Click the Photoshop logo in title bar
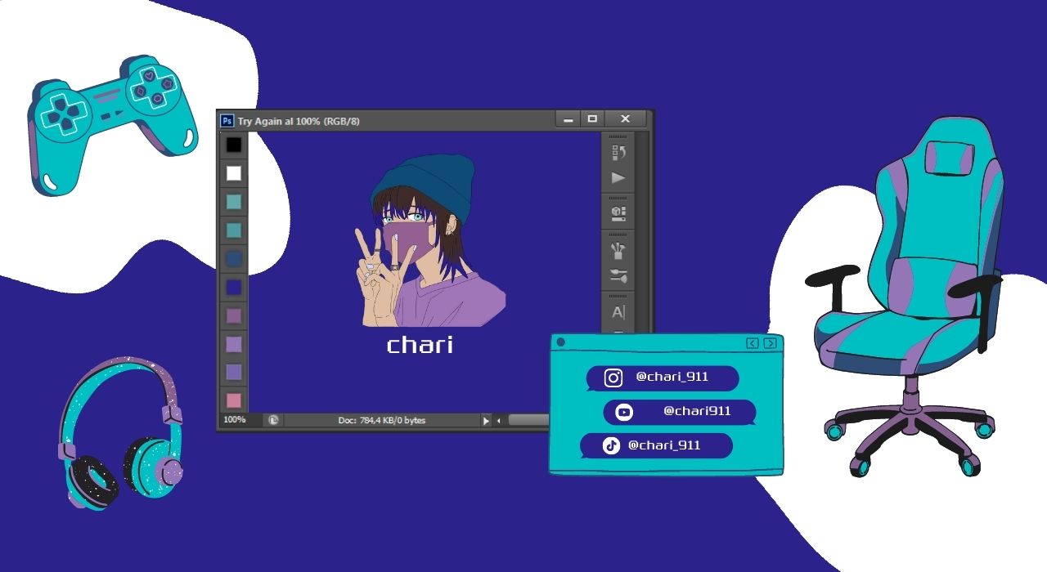Viewport: 1047px width, 572px height. [x=227, y=121]
